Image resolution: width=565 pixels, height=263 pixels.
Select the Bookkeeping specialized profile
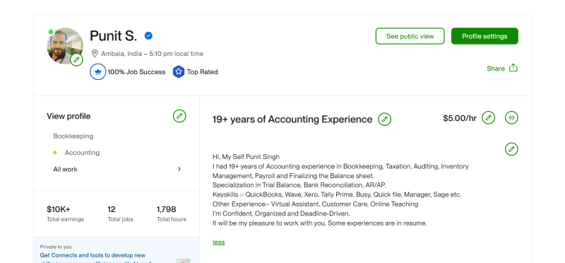click(73, 136)
